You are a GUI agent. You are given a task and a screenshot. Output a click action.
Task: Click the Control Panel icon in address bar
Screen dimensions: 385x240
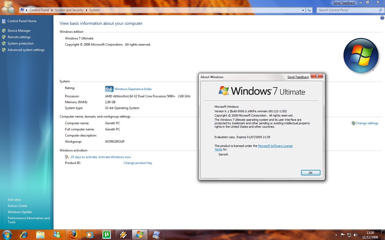point(22,10)
